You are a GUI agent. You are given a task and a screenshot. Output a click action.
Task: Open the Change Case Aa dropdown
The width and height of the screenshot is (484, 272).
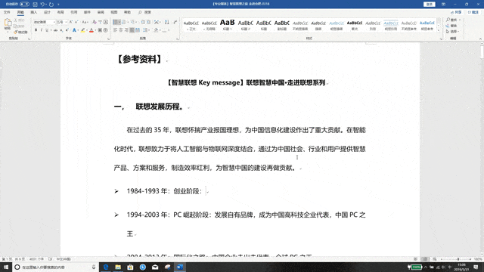85,22
